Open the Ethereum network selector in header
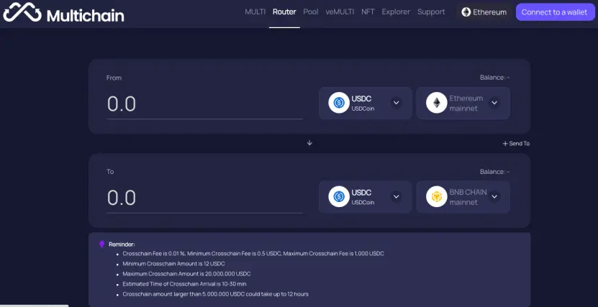This screenshot has width=598, height=307. [x=484, y=12]
